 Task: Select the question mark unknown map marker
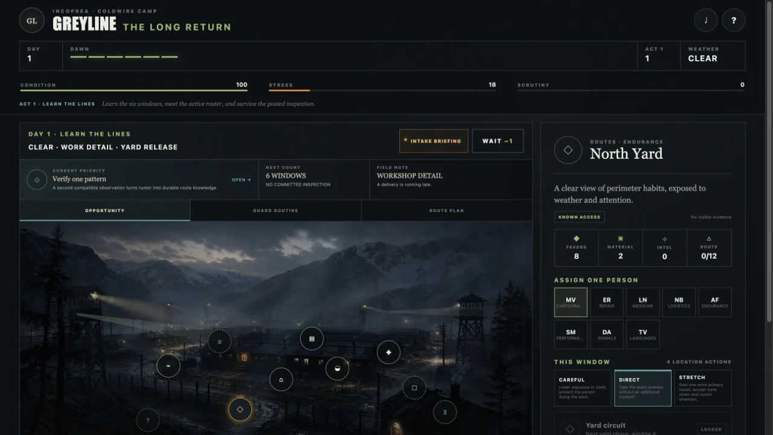point(148,420)
